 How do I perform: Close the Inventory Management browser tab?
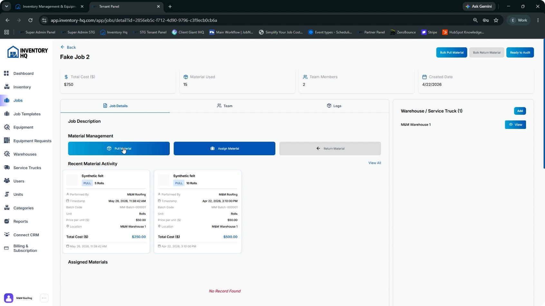82,6
